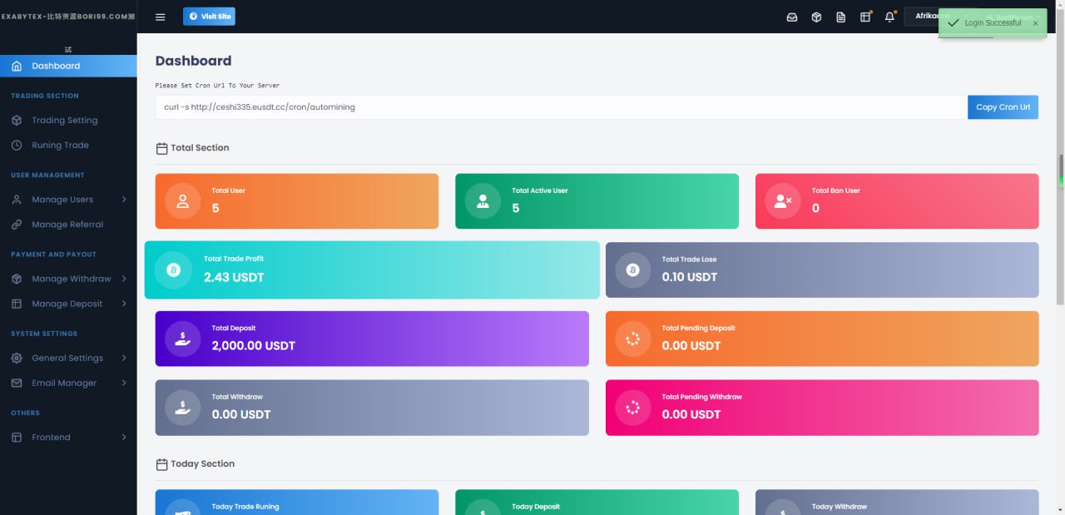Click the hamburger menu icon

pyautogui.click(x=161, y=17)
